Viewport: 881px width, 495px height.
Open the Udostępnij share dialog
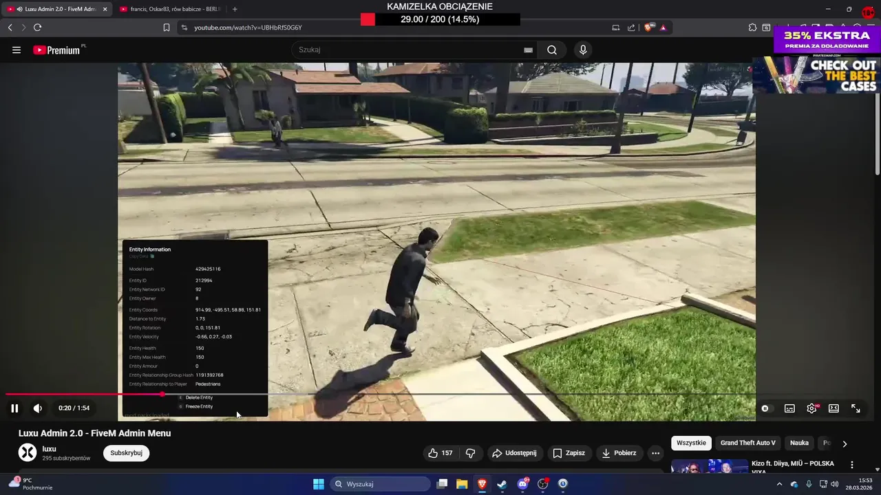(514, 453)
